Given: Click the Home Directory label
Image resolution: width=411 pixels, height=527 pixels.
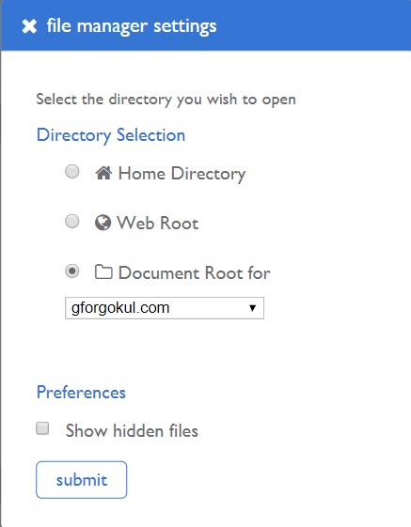Looking at the screenshot, I should [182, 174].
